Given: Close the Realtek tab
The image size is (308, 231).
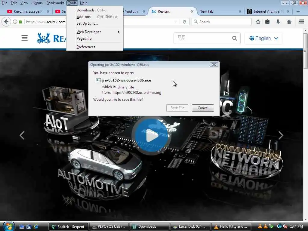Looking at the screenshot, I should [x=192, y=11].
